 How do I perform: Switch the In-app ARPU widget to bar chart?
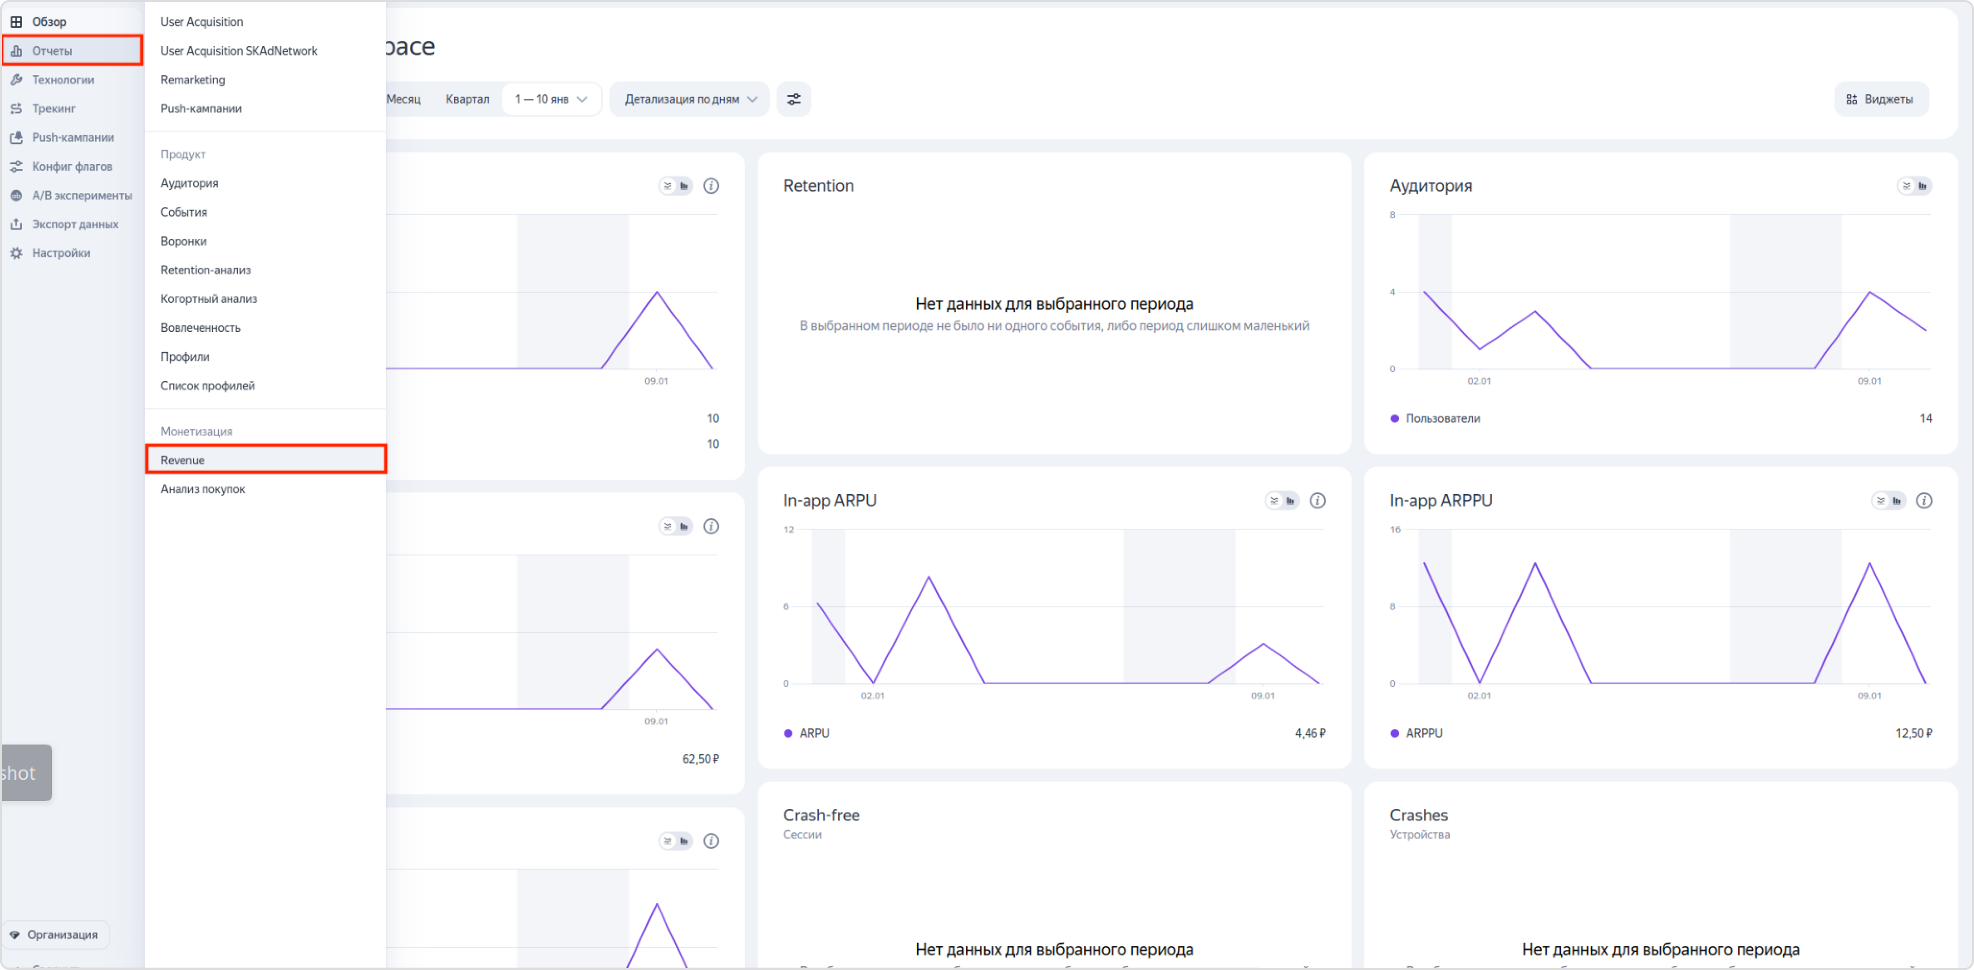point(1290,501)
